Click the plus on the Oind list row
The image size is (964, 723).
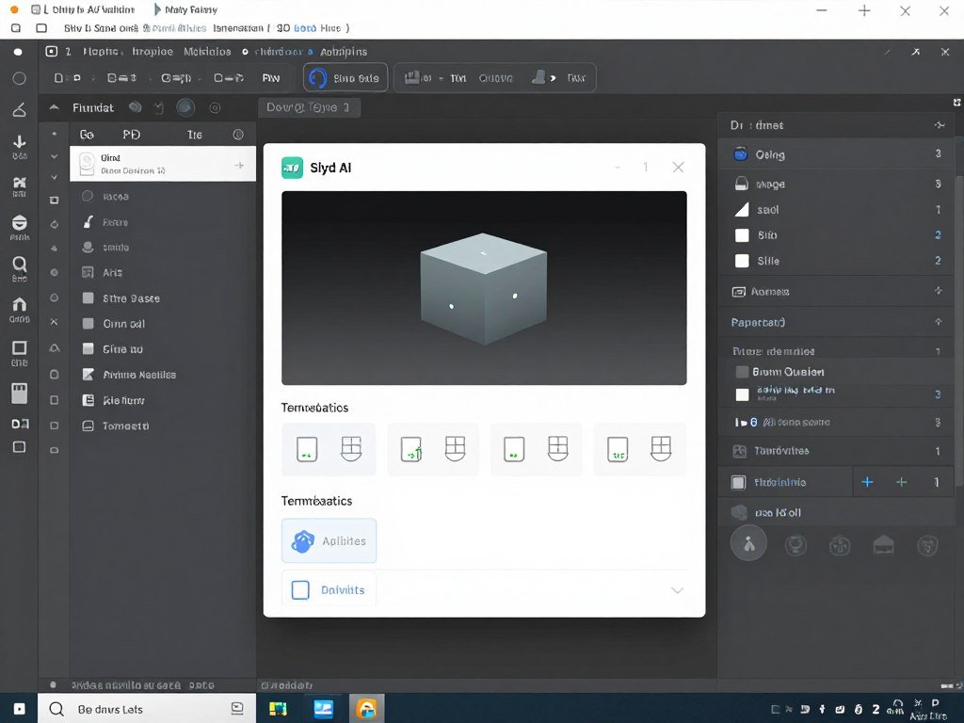[239, 165]
